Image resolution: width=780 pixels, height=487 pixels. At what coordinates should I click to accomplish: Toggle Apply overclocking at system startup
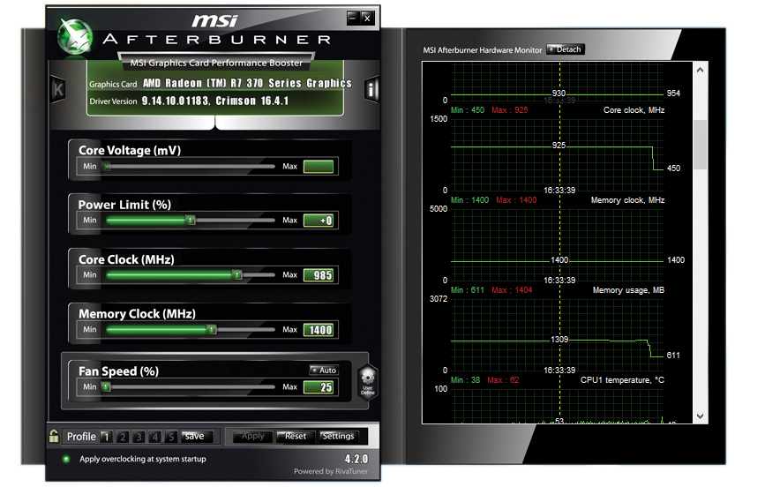[x=66, y=459]
